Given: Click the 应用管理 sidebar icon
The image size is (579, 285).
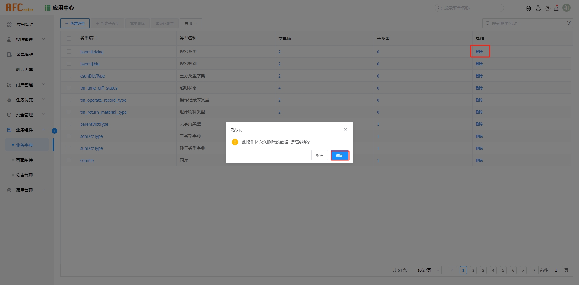Looking at the screenshot, I should [9, 24].
